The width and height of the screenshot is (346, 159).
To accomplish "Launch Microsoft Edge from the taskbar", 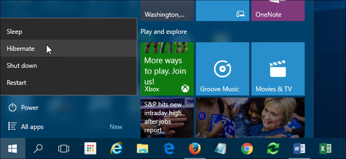I will pyautogui.click(x=169, y=149).
